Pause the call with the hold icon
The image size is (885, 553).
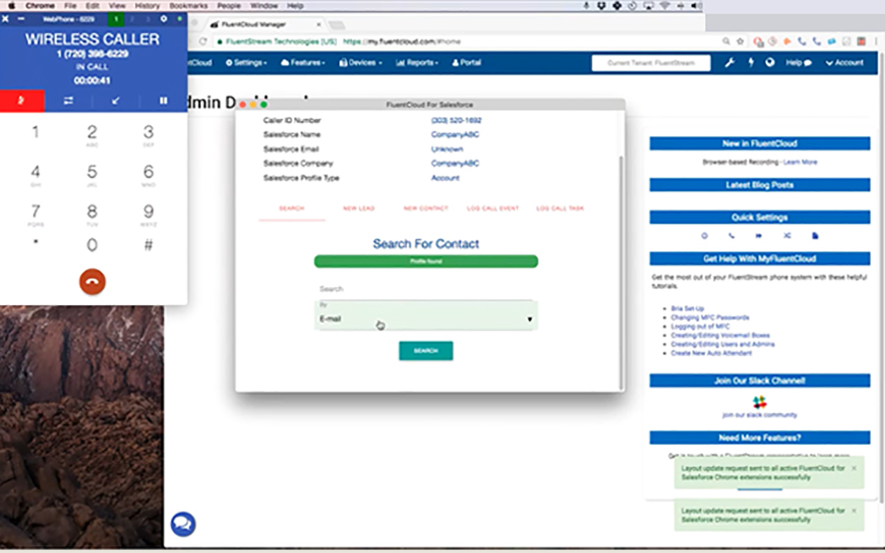point(163,101)
